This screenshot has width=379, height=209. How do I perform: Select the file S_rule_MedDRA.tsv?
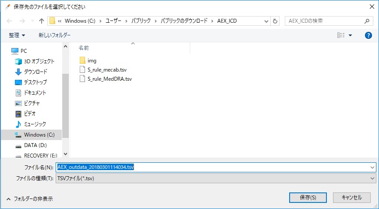point(110,79)
